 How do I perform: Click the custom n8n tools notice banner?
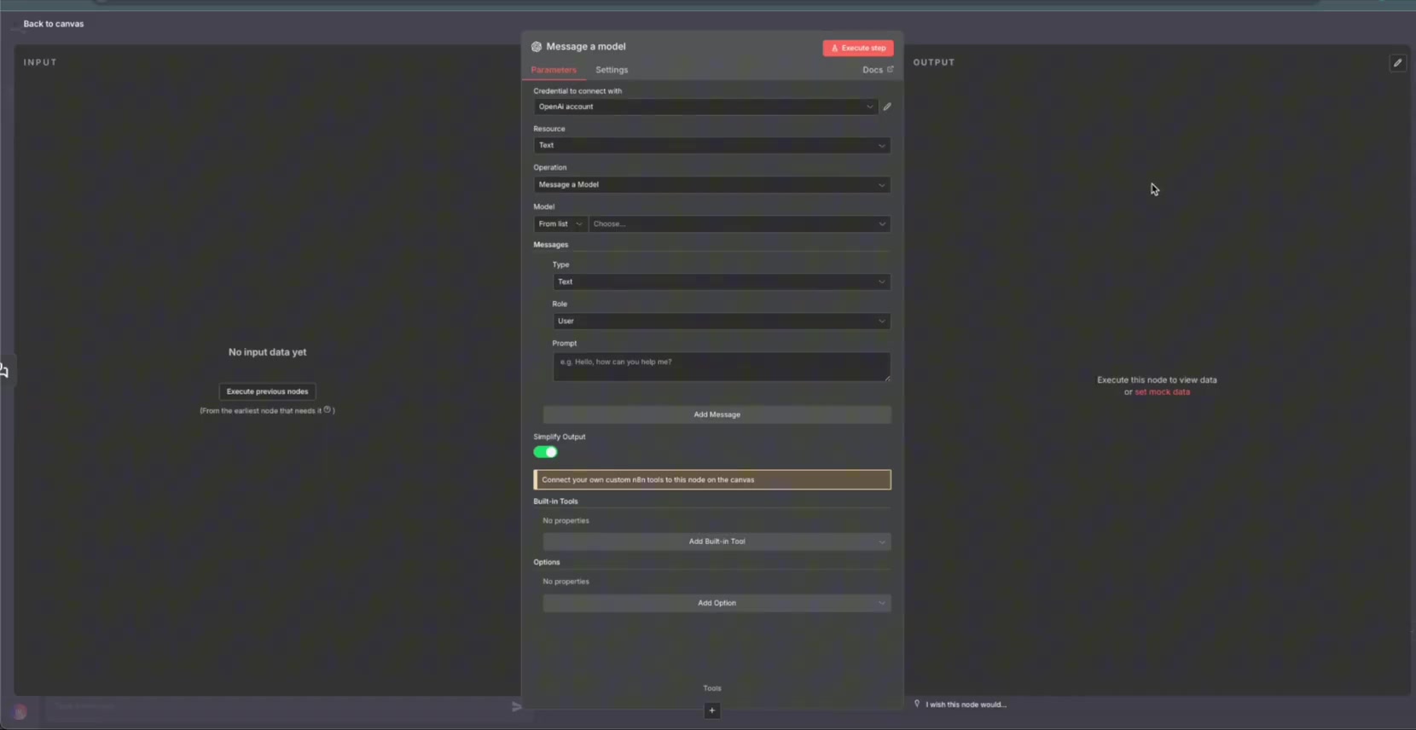click(712, 479)
